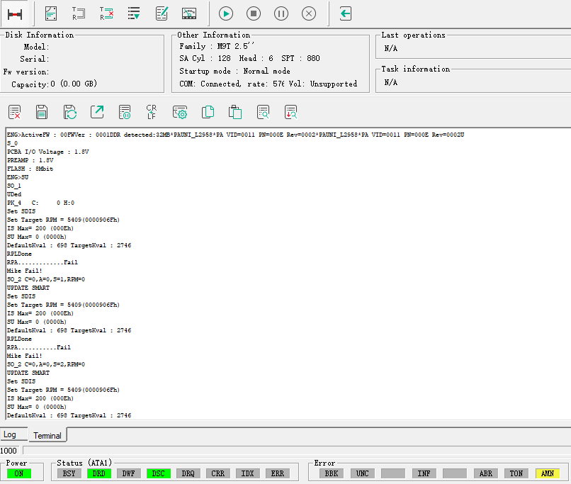Image resolution: width=571 pixels, height=484 pixels.
Task: Click the 1000 value field
Action: tap(11, 451)
